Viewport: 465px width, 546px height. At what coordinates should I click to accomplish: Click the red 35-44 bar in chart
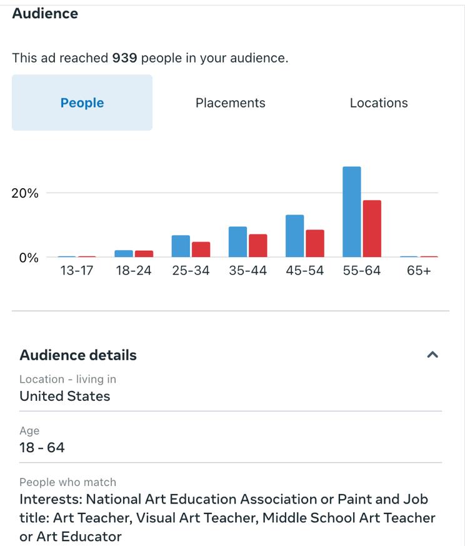[258, 246]
